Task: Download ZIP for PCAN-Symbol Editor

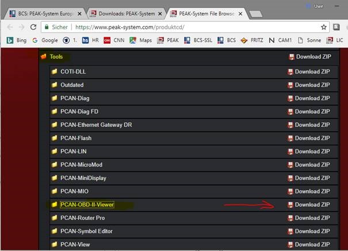Action: click(x=309, y=231)
